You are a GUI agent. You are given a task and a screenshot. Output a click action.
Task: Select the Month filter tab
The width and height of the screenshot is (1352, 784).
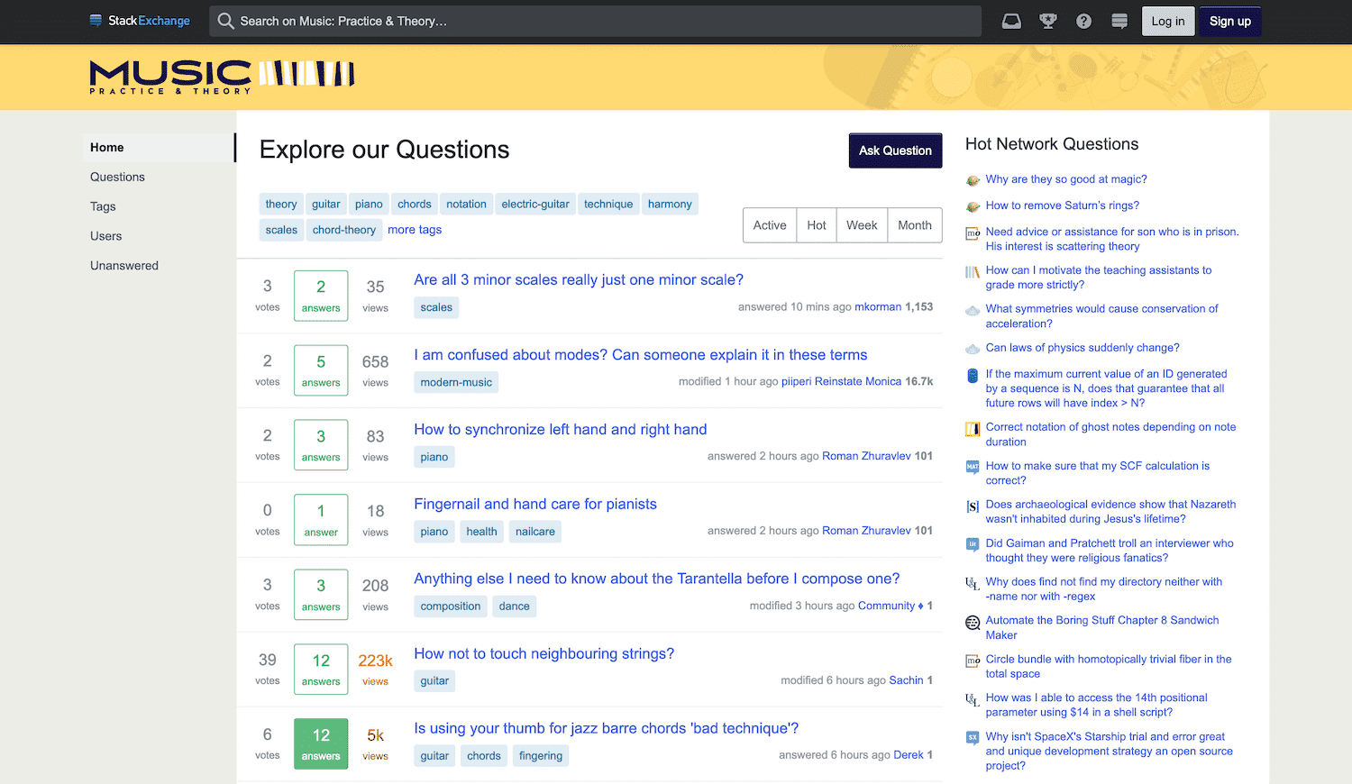[x=914, y=224]
